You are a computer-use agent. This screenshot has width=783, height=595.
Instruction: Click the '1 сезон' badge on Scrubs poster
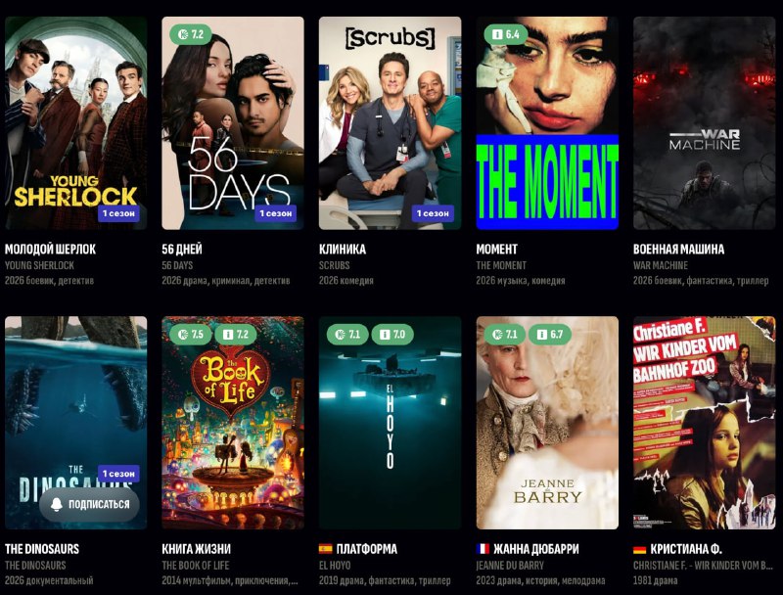(433, 213)
